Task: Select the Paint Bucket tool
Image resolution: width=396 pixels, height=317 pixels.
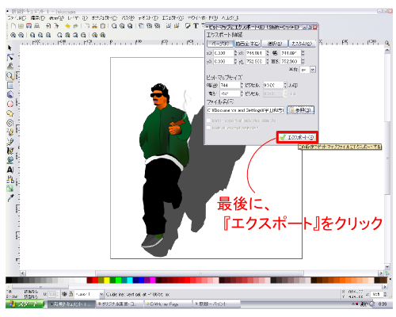Action: click(10, 160)
